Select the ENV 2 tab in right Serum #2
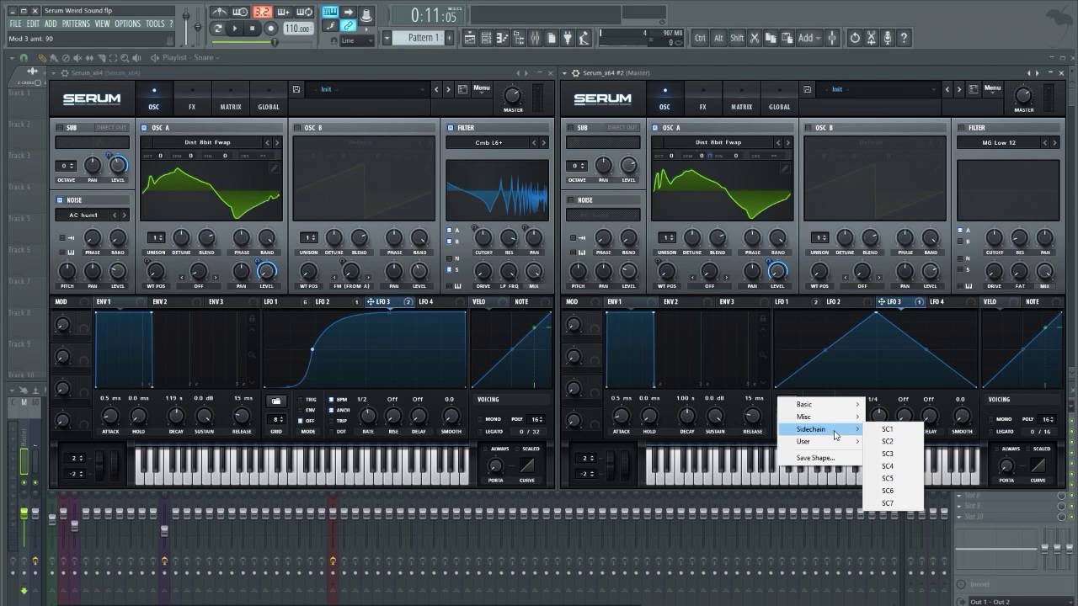 pyautogui.click(x=670, y=301)
